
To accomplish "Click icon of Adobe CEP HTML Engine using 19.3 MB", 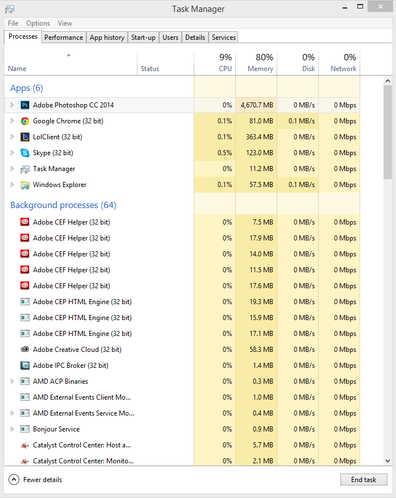I will (x=25, y=302).
